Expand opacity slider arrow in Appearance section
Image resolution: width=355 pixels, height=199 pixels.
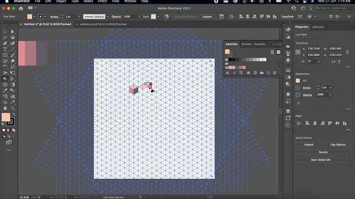coord(331,95)
